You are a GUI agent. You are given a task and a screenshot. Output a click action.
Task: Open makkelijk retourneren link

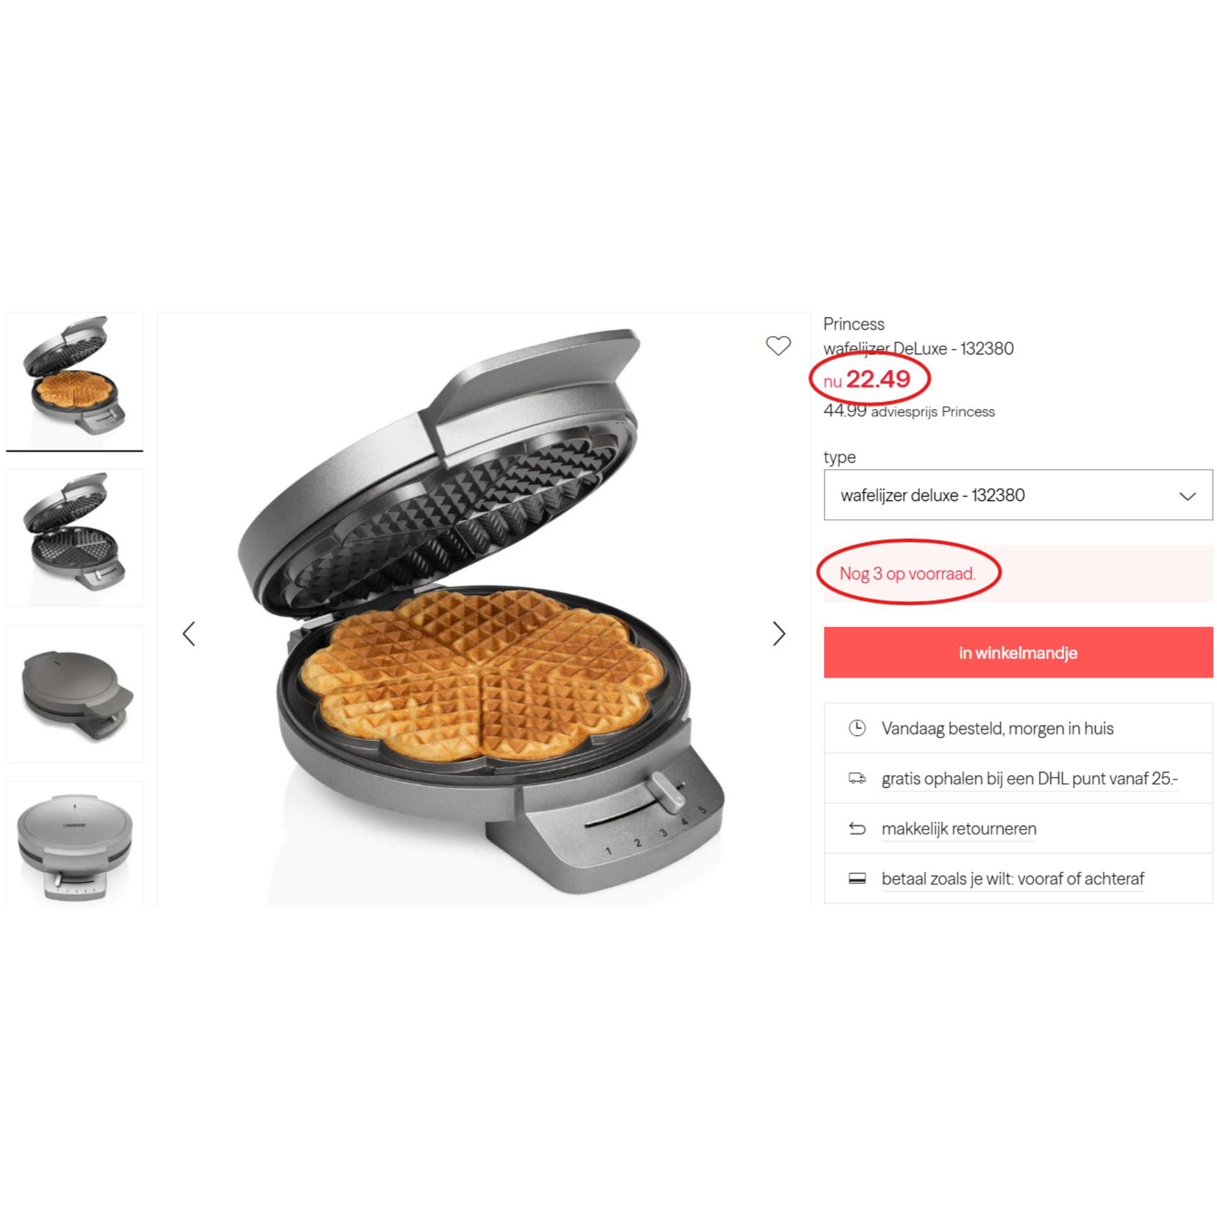(959, 828)
